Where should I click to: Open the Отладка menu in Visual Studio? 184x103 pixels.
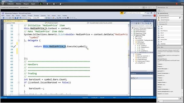(x=30, y=15)
